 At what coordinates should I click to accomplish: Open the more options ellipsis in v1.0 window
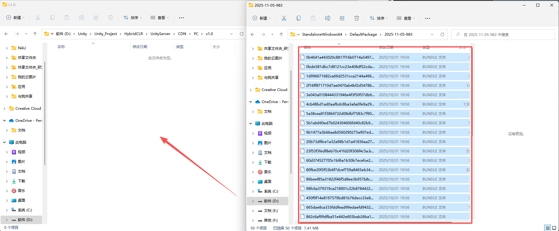point(181,18)
